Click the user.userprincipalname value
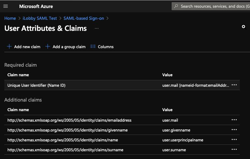 pyautogui.click(x=183, y=140)
